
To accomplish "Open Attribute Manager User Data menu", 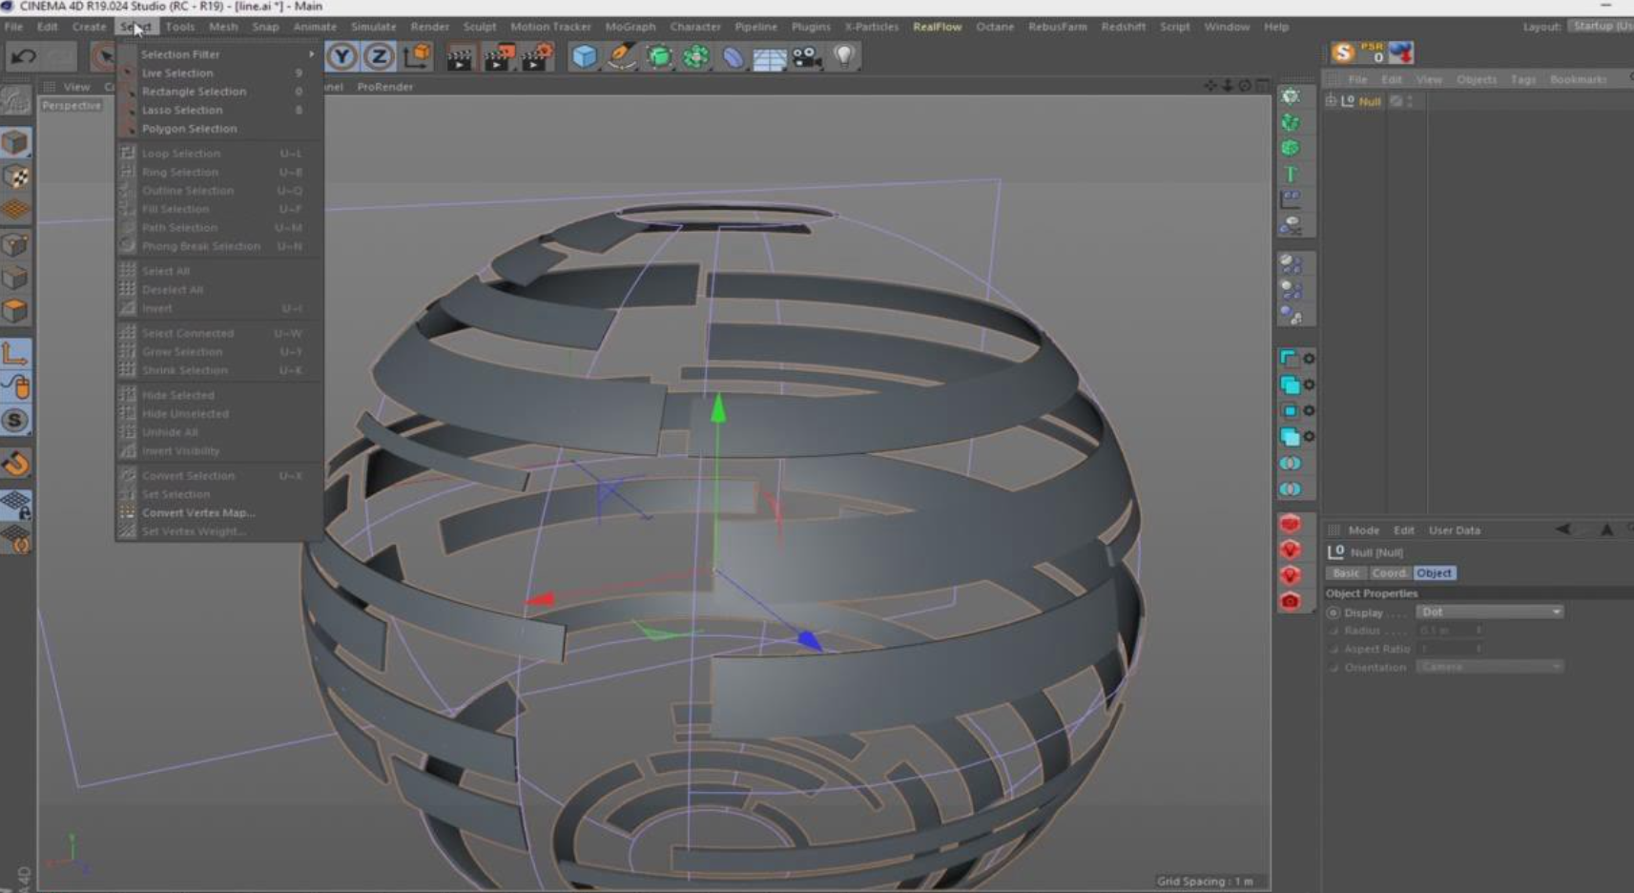I will point(1454,530).
